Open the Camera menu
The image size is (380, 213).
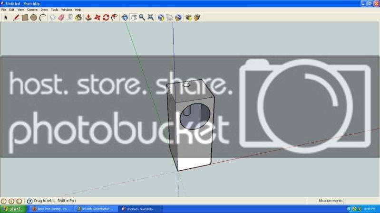click(32, 9)
